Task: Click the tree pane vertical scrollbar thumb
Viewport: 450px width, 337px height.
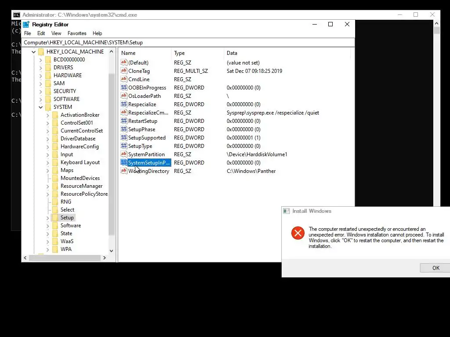Action: click(111, 154)
